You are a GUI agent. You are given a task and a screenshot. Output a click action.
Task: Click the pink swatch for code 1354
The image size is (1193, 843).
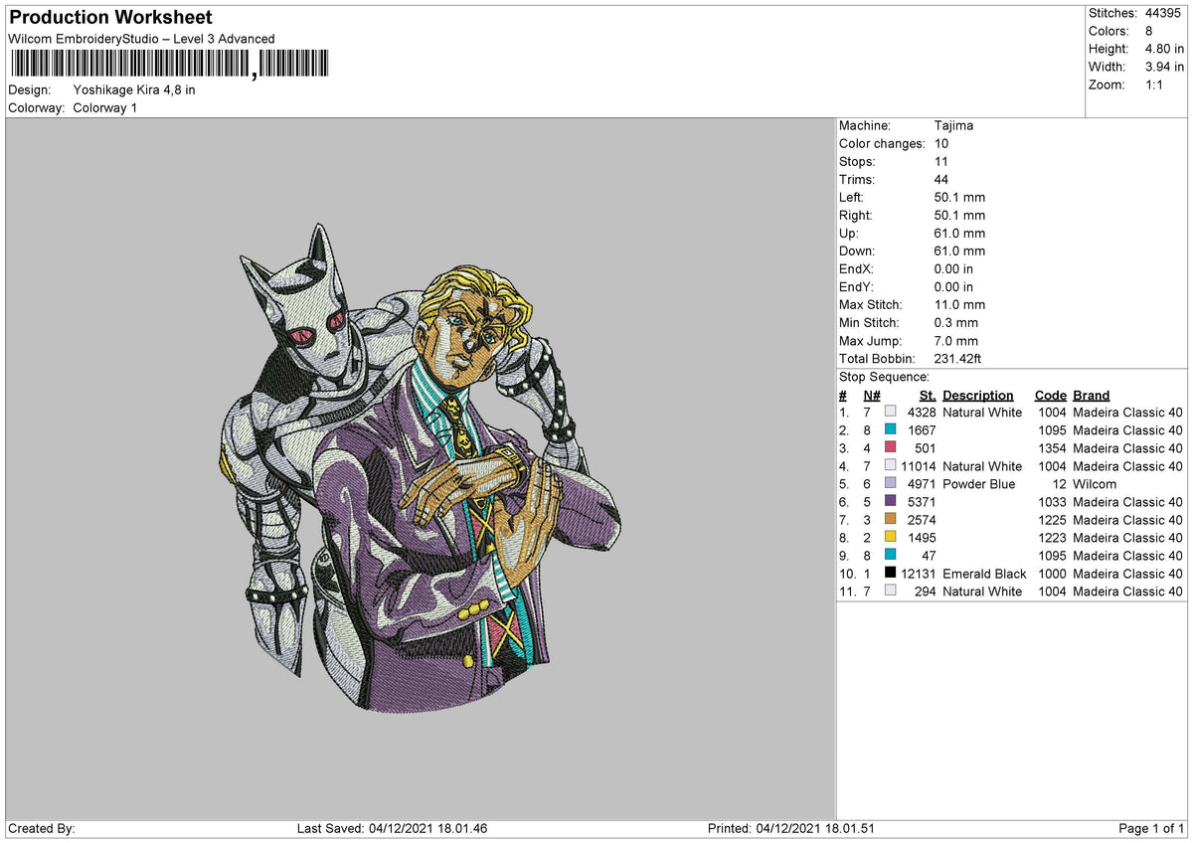pos(891,448)
